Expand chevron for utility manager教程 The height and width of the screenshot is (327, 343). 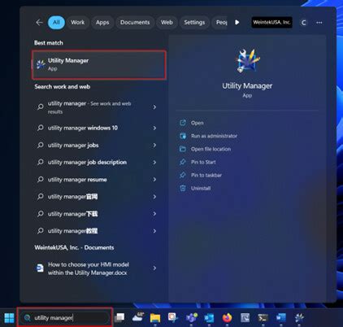click(154, 231)
